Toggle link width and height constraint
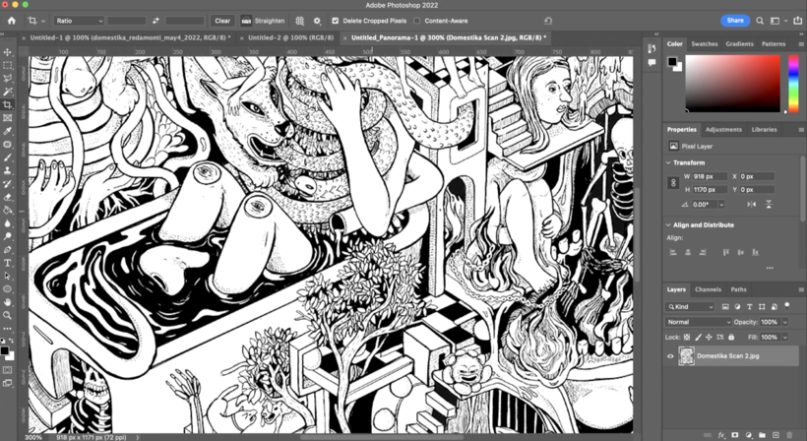The image size is (807, 441). coord(673,183)
